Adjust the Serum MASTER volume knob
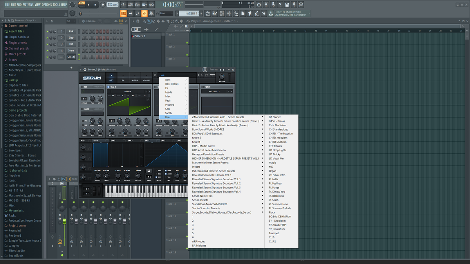This screenshot has width=470, height=264. (222, 77)
